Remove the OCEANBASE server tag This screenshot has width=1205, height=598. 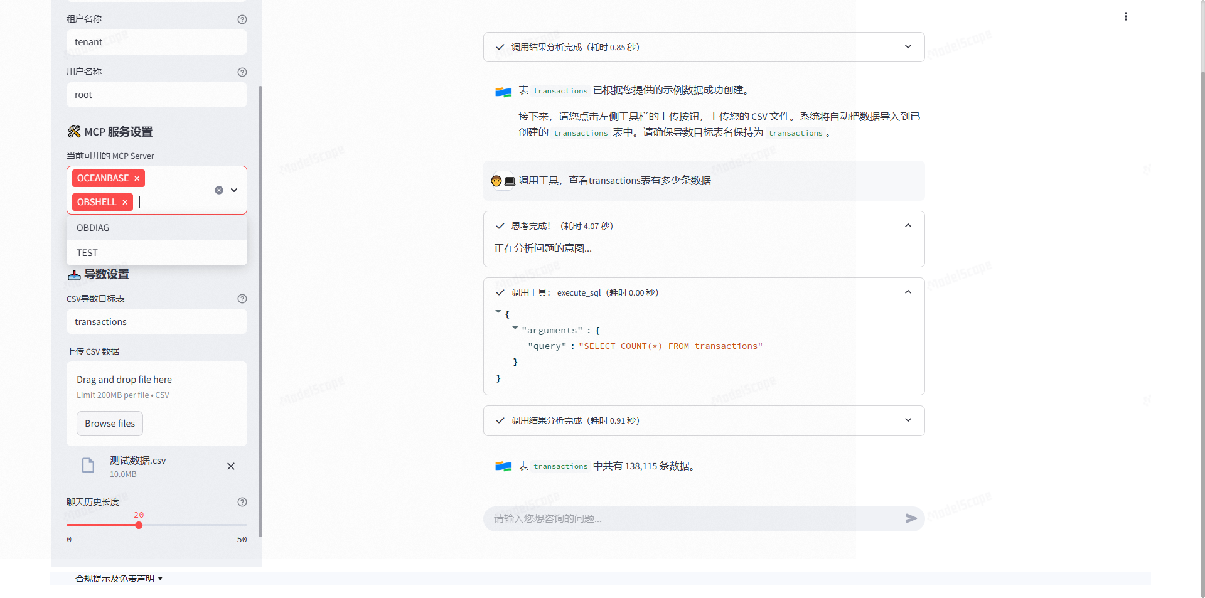[x=136, y=178]
